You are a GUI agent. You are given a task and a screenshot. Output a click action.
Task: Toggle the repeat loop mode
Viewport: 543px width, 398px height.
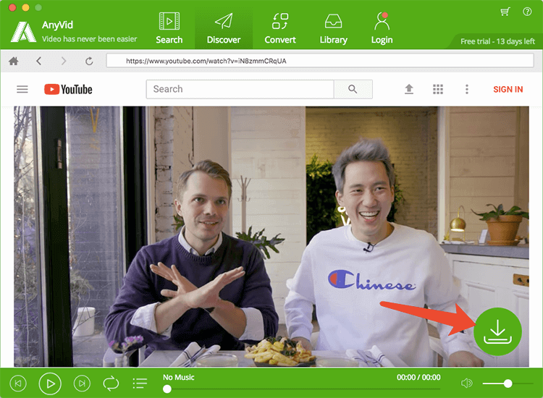[111, 384]
